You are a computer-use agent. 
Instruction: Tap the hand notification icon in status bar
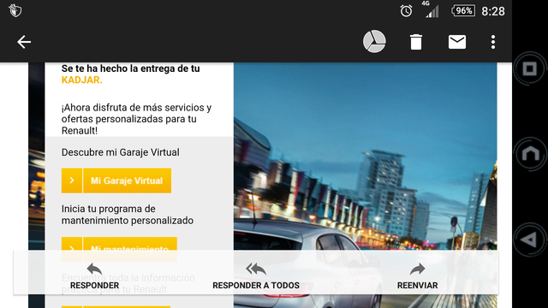tap(15, 10)
